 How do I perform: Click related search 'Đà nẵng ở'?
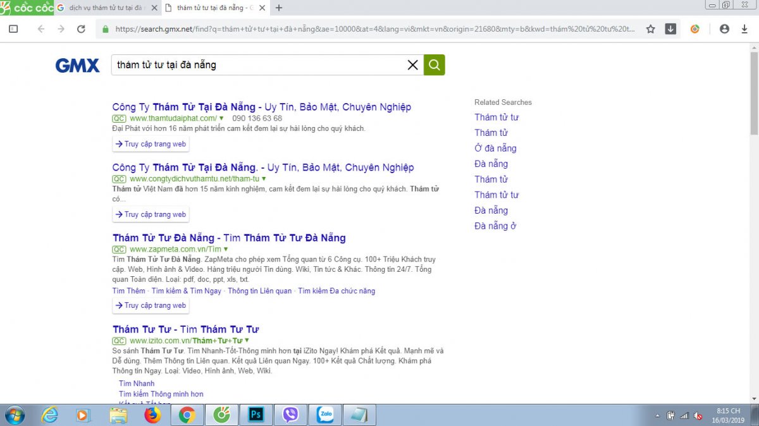(x=495, y=226)
